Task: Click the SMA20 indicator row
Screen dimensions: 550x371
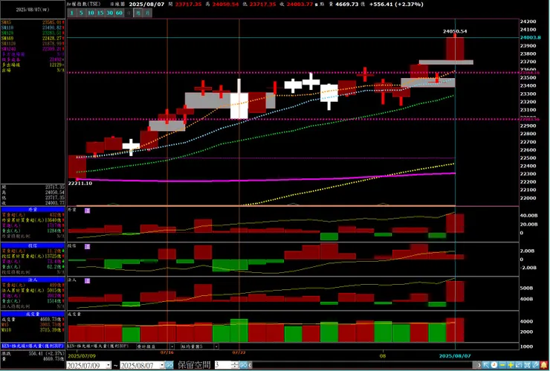Action: tap(33, 33)
